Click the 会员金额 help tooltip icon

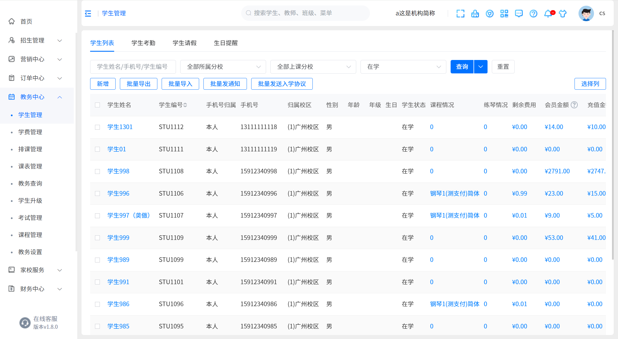pos(574,105)
